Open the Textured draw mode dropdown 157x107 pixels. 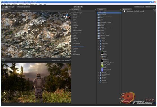(x=8, y=11)
